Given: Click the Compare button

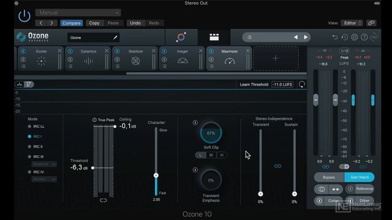Looking at the screenshot, I should coord(72,23).
